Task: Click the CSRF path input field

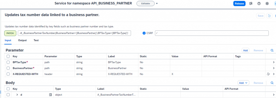Action: (212, 33)
